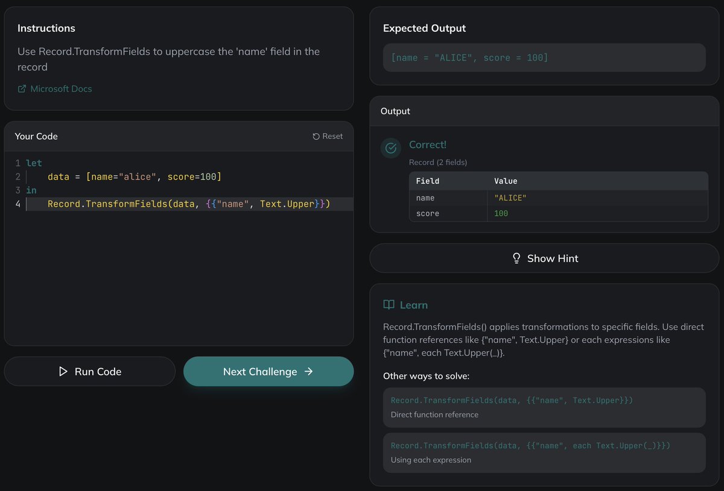
Task: Click the Expected Output code box
Action: (x=544, y=58)
